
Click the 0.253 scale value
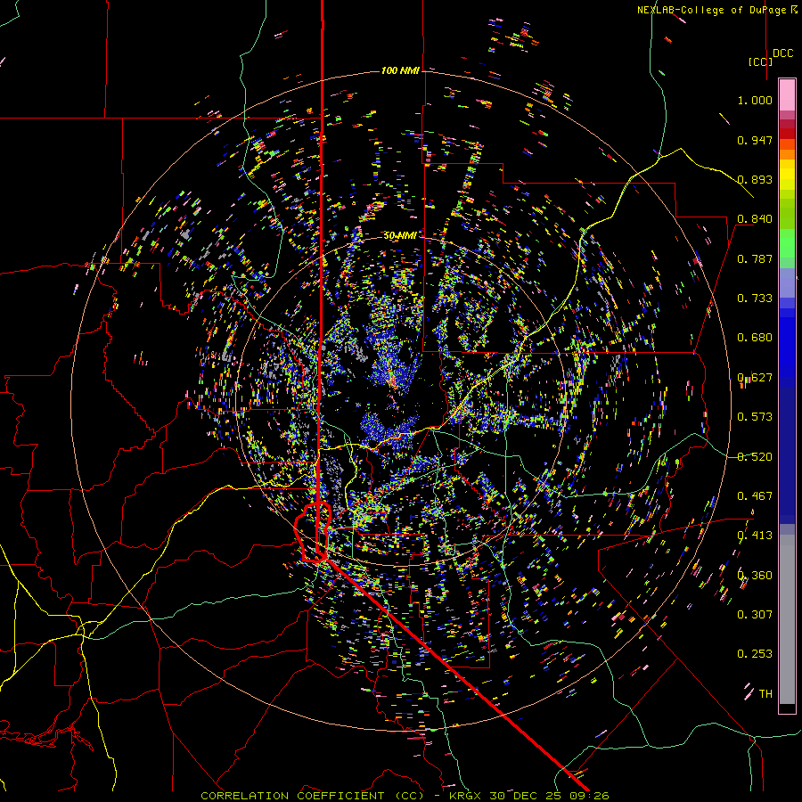point(755,654)
